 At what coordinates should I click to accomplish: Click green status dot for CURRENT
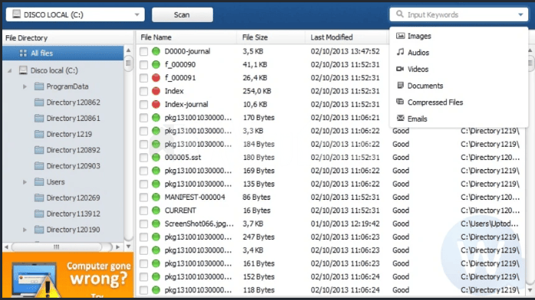pos(156,210)
